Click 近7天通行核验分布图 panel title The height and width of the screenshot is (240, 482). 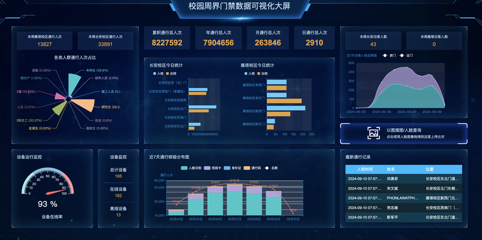(169, 157)
